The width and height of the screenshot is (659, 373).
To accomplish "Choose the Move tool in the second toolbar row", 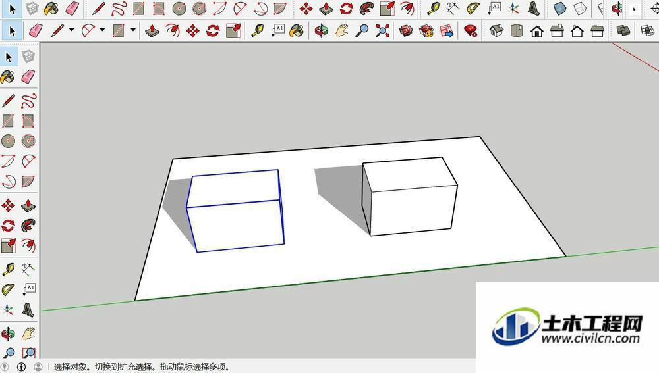I will pos(192,31).
